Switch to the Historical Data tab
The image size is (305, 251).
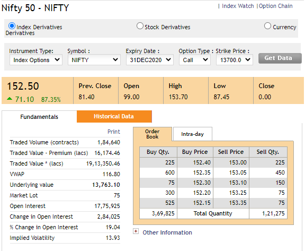[114, 117]
